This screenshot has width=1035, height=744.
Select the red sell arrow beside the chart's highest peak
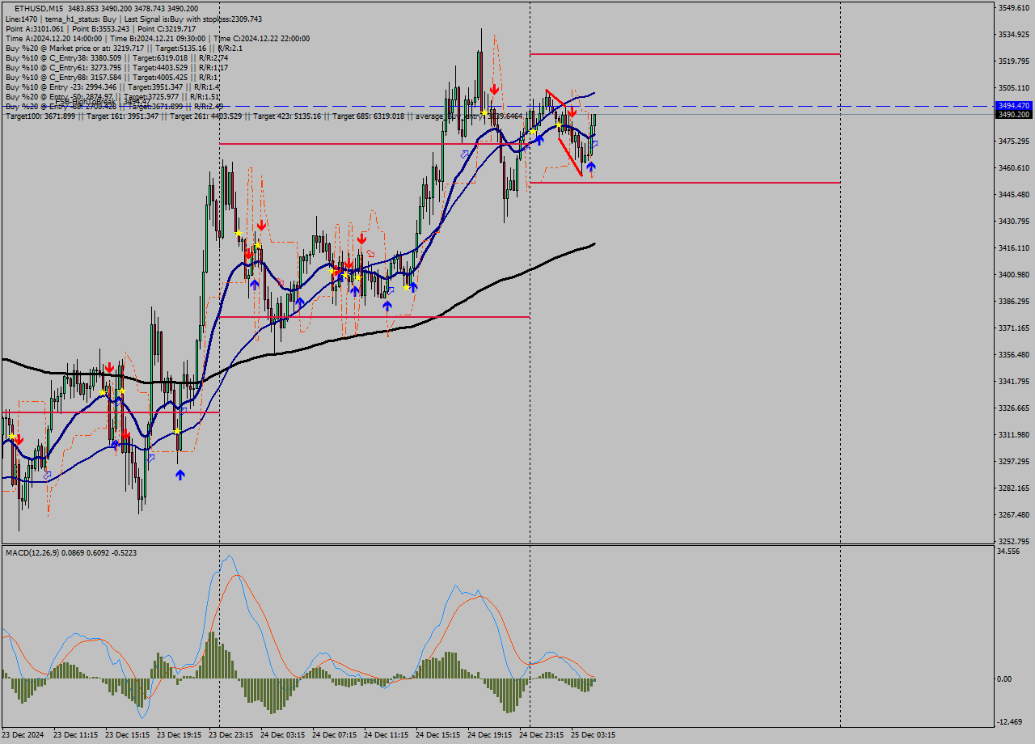coord(493,89)
